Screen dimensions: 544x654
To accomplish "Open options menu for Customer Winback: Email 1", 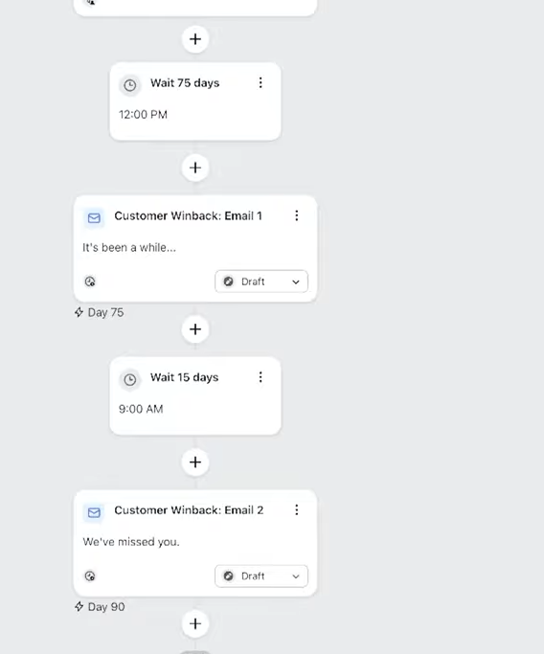I will coord(297,215).
